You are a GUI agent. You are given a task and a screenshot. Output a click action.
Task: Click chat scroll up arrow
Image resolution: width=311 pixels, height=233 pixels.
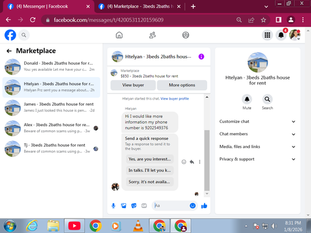coord(207,97)
